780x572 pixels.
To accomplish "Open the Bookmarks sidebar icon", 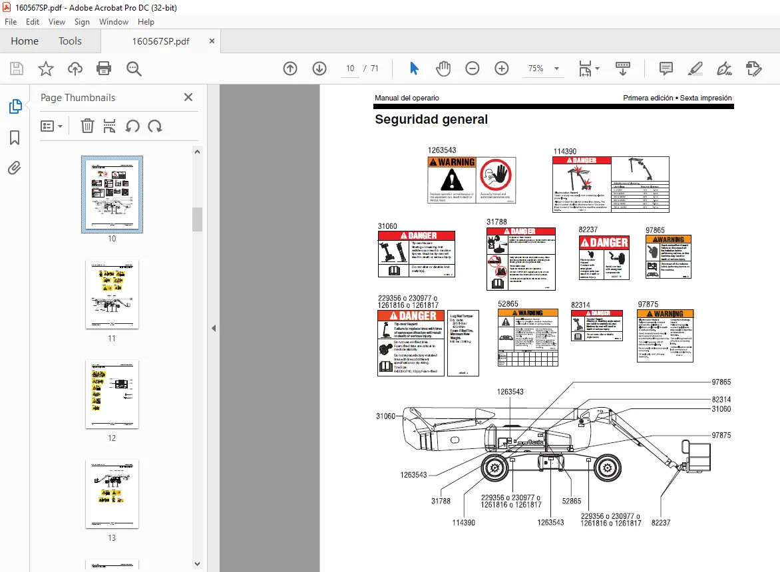I will [15, 138].
